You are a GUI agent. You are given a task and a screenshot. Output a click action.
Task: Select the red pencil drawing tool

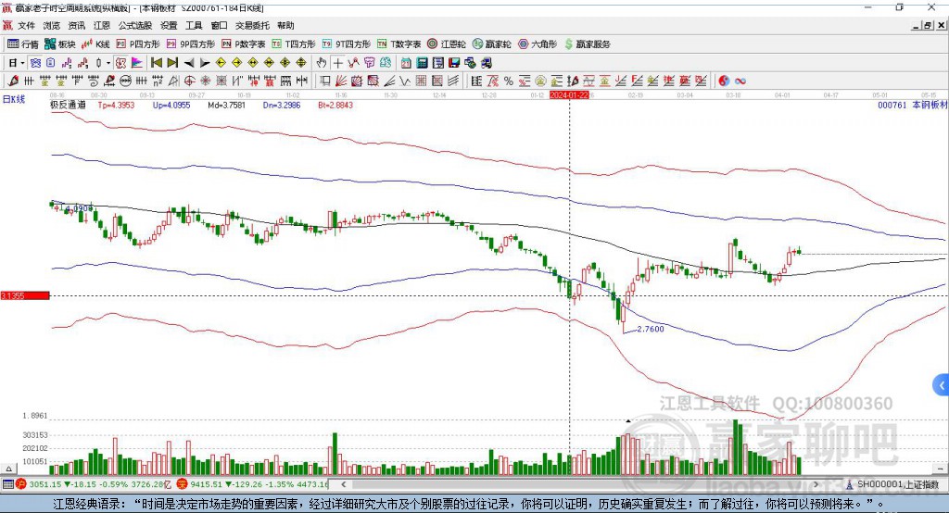(13, 81)
